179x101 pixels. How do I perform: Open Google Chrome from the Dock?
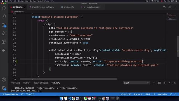(74, 98)
